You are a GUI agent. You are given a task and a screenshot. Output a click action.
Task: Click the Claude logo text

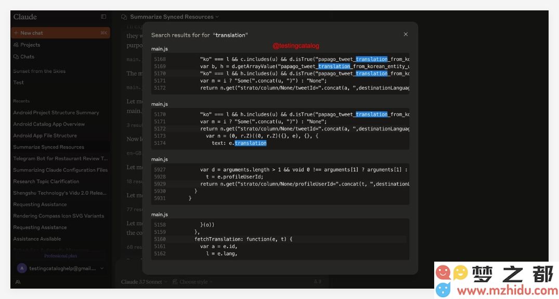25,17
